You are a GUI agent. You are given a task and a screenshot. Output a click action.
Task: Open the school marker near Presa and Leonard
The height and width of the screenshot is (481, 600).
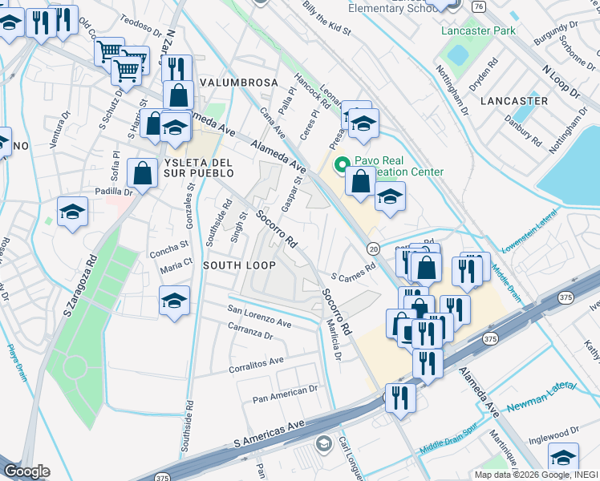[x=364, y=126]
